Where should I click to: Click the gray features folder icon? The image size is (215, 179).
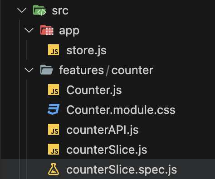click(47, 70)
